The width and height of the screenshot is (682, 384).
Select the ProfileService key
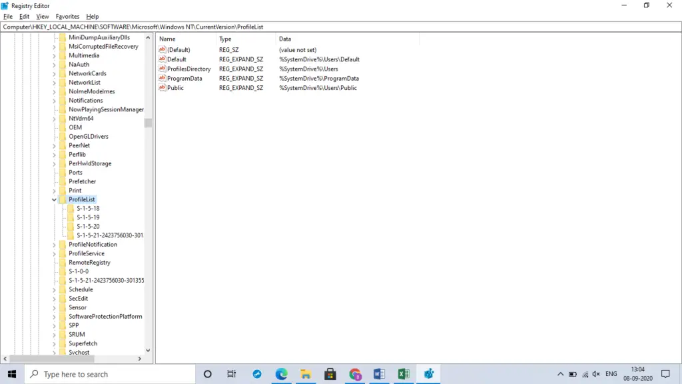coord(87,254)
